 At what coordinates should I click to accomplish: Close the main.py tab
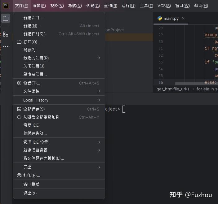[x=183, y=18]
